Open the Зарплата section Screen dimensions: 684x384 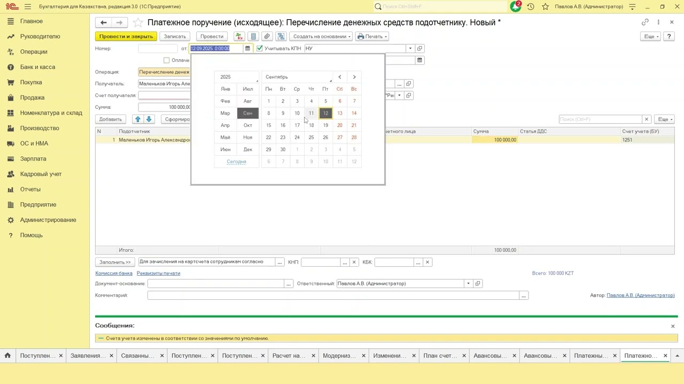(x=33, y=159)
